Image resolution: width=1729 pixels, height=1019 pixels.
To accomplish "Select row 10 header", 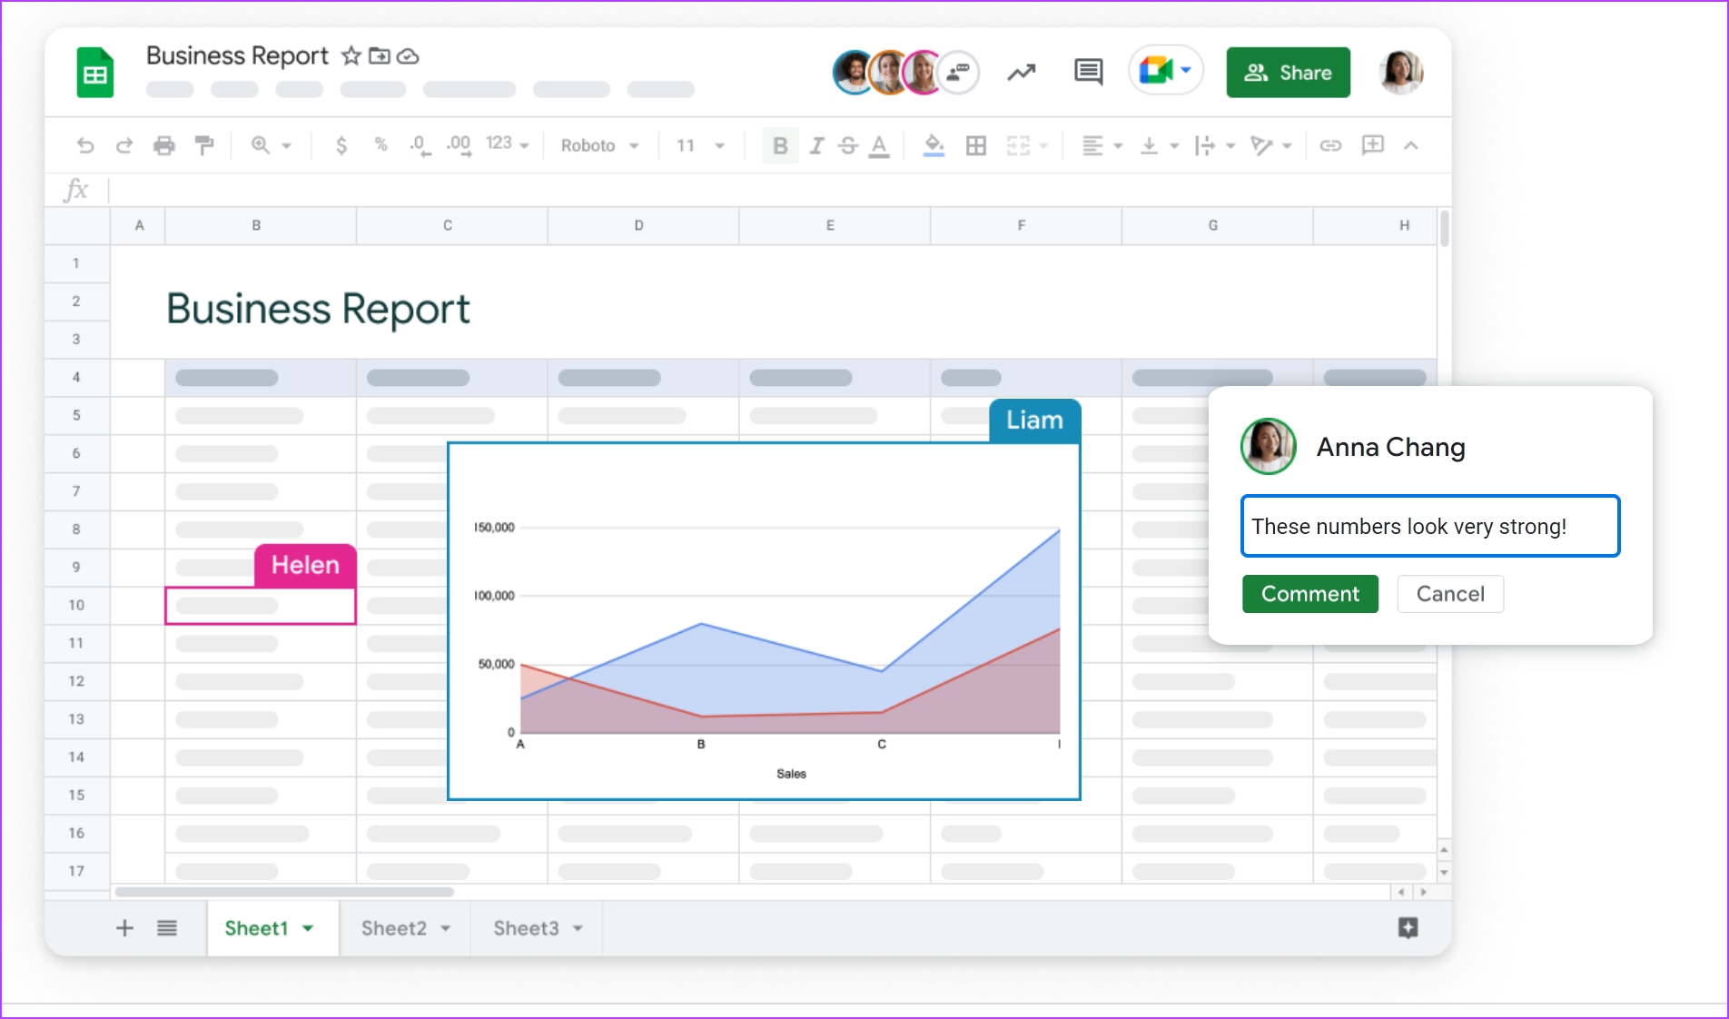I will click(77, 605).
